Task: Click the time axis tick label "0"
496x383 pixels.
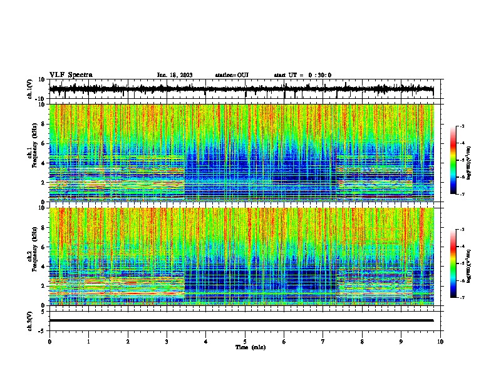Action: tap(49, 341)
